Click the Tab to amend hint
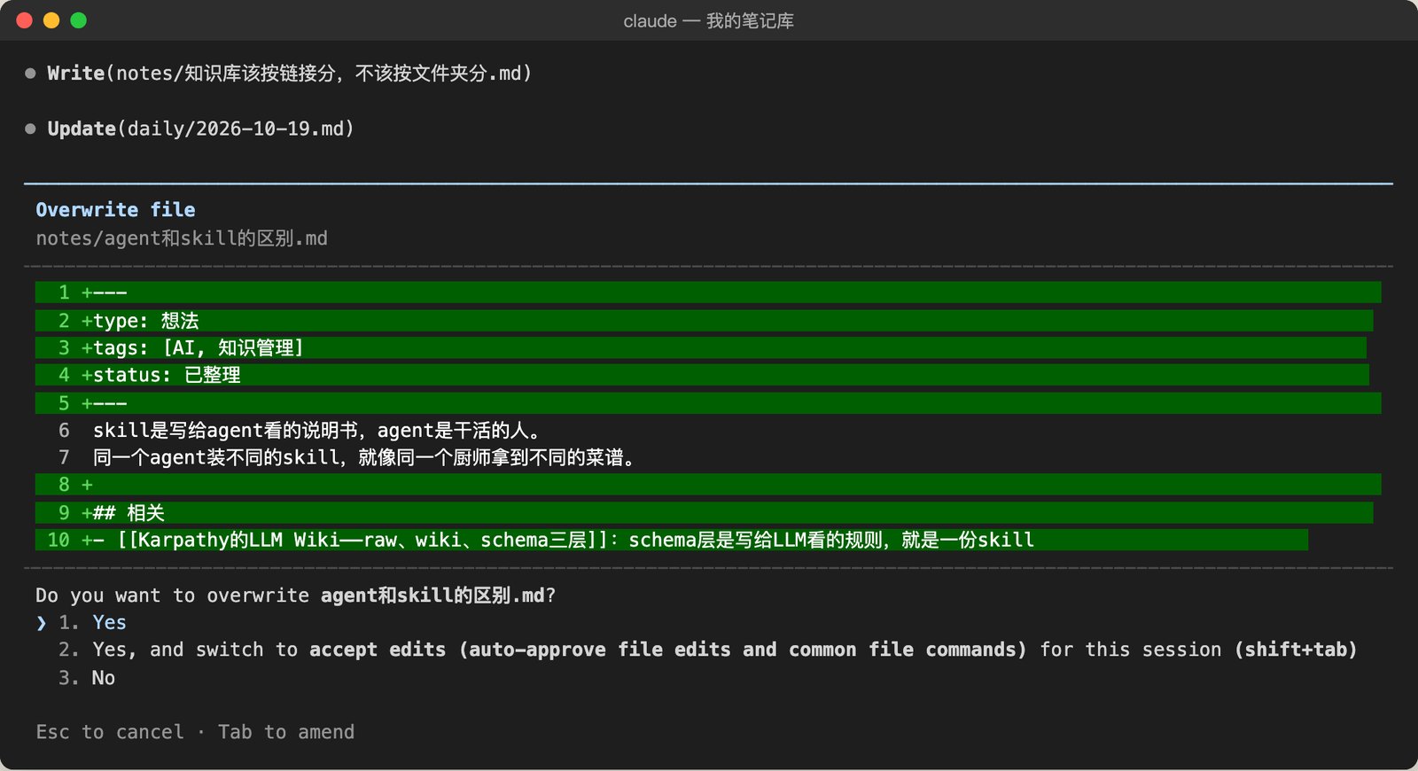1418x771 pixels. coord(286,732)
